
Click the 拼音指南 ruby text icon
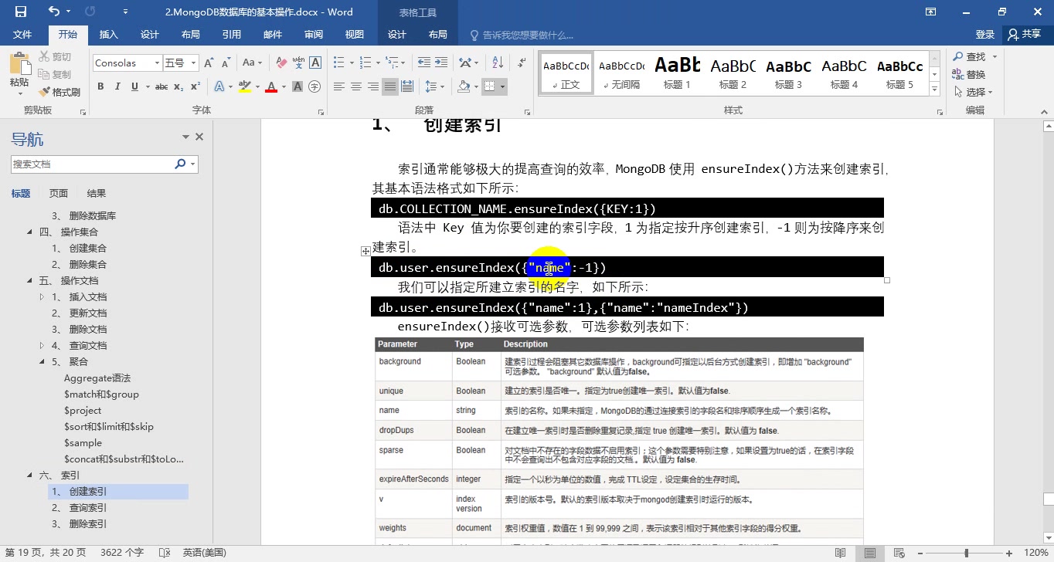[x=298, y=62]
